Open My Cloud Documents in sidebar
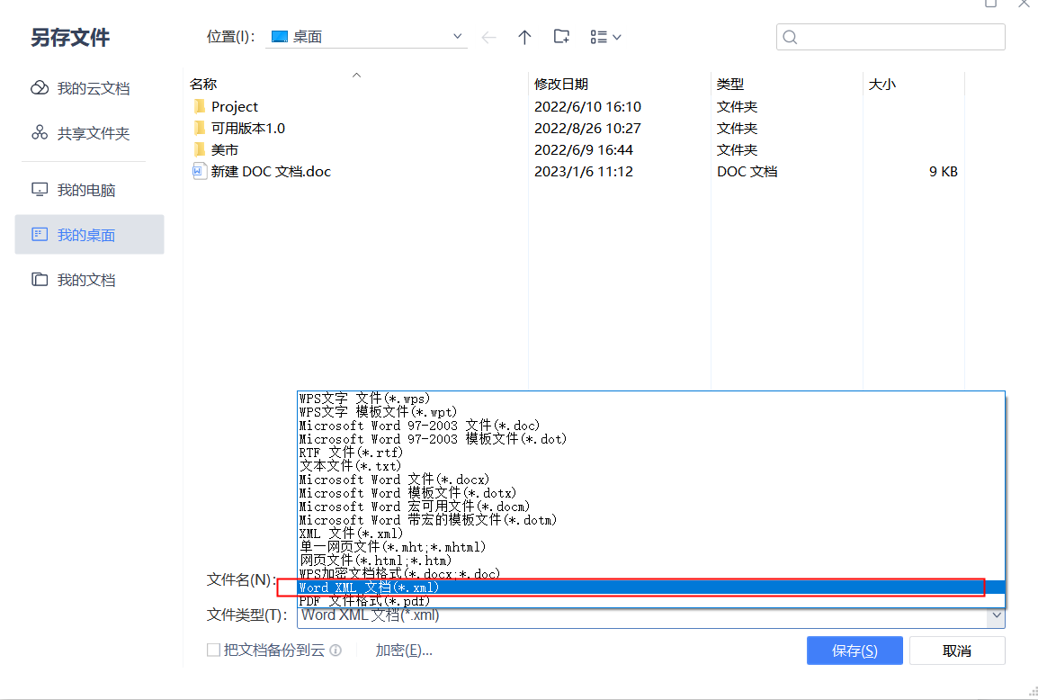Image resolution: width=1038 pixels, height=700 pixels. pos(93,88)
